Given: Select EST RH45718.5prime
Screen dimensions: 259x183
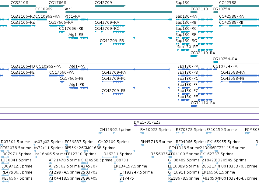Looking at the screenshot, I should coord(142,145).
